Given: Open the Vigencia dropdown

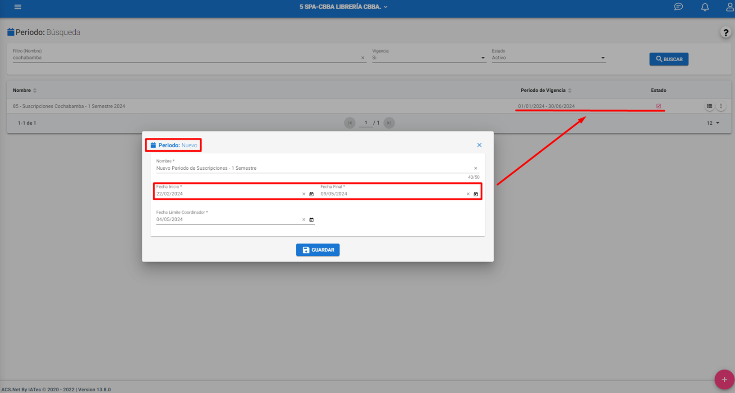Looking at the screenshot, I should (429, 58).
